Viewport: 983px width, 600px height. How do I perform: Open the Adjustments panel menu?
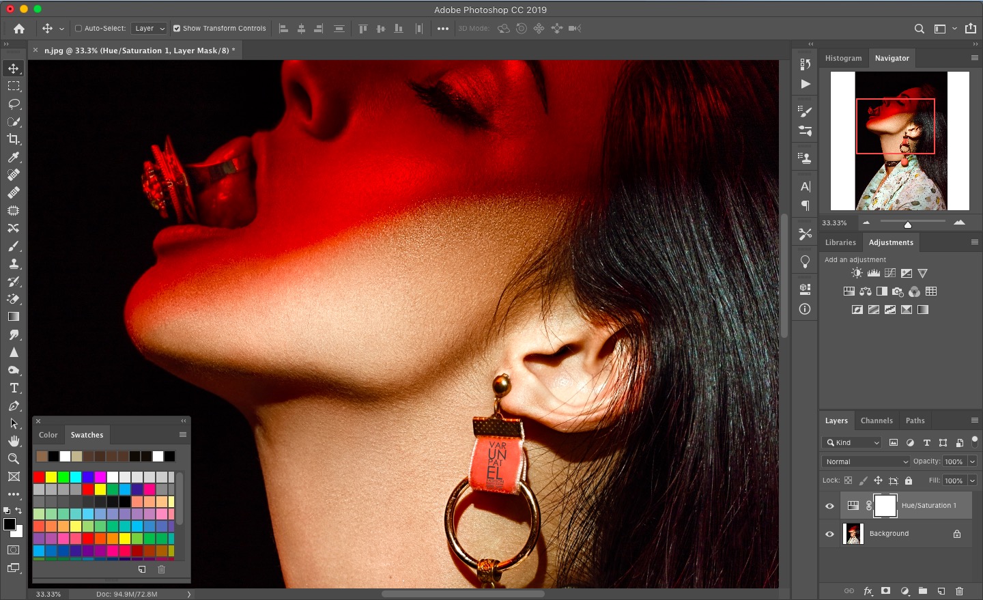point(975,242)
